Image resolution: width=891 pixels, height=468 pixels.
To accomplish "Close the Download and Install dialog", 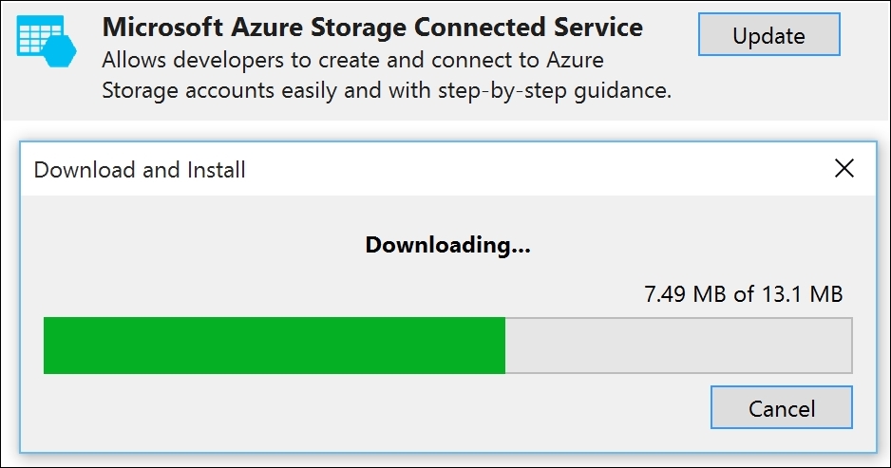I will pyautogui.click(x=844, y=168).
